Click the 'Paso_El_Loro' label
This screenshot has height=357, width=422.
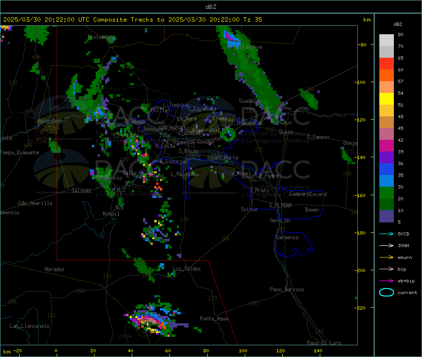click(x=324, y=343)
